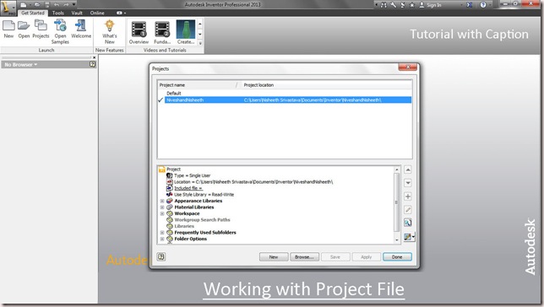Click the pencil edit button
Screen dimensions: 544x307
pos(408,210)
